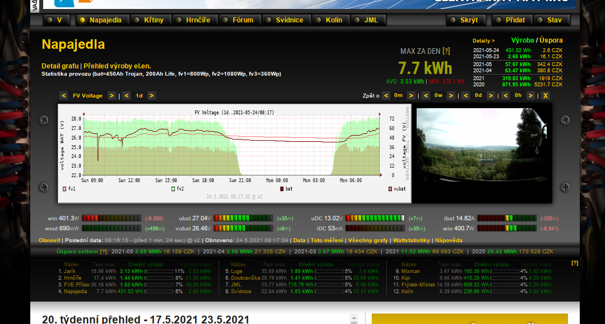Screen dimensions: 605x324
Task: Click the X reset button beside time offsets
Action: 545,96
